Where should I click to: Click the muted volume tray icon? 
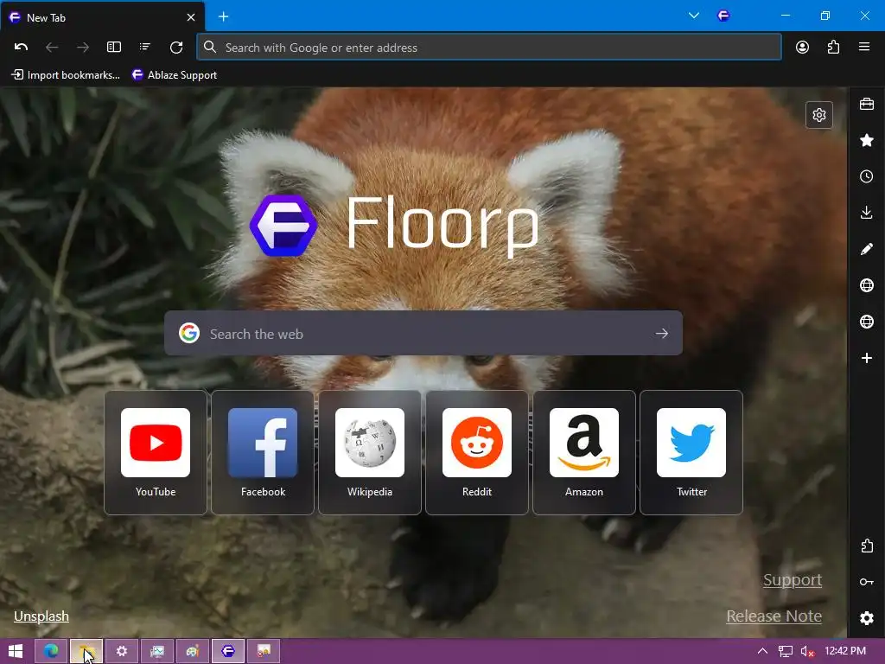click(807, 652)
